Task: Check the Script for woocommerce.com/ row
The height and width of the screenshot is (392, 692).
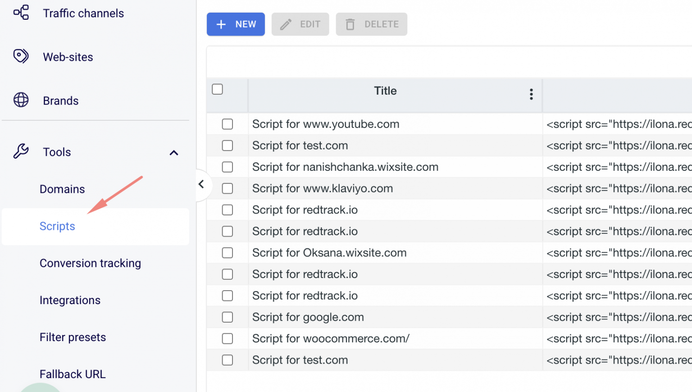Action: [x=228, y=338]
